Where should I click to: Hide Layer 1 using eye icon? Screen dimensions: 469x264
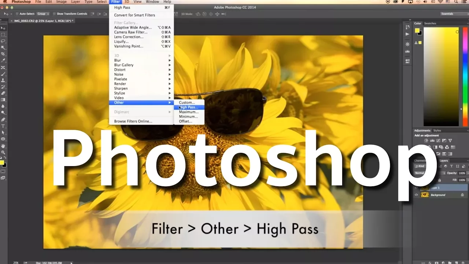[x=416, y=188]
